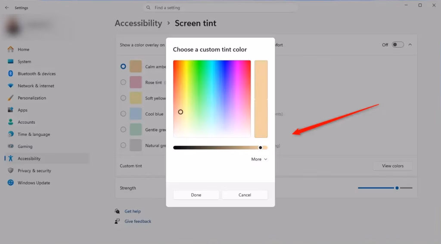Screen dimensions: 441x244
Task: Select the Cool blue radio button
Action: tap(123, 114)
